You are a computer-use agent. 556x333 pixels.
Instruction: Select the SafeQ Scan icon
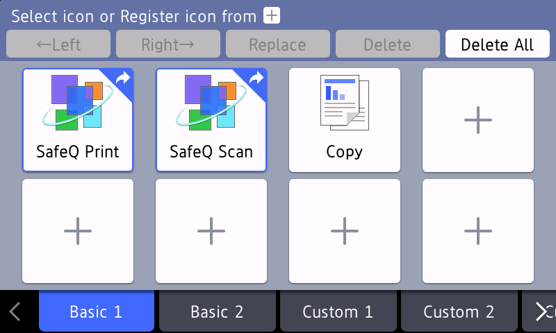211,120
